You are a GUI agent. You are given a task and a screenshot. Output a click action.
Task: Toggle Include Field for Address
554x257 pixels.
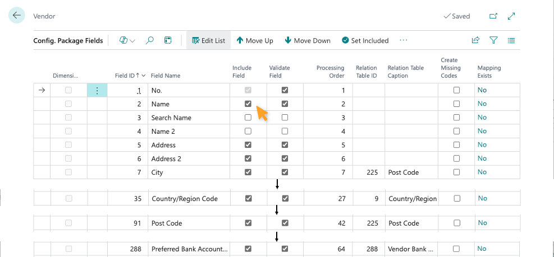[248, 144]
